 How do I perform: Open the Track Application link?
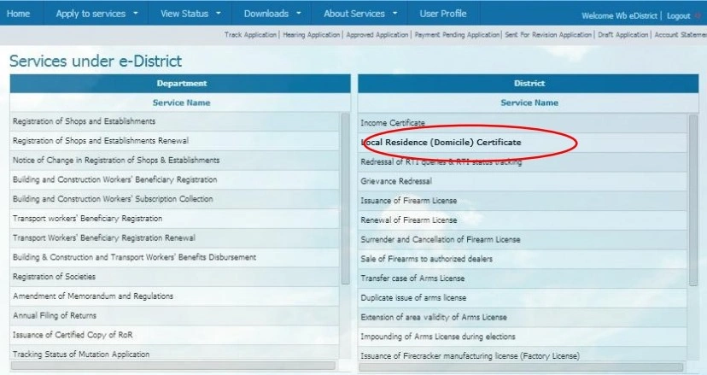pyautogui.click(x=250, y=35)
